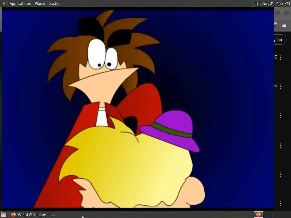
Task: Select the Weird Al Yankovic taskbar window button
Action: [33, 215]
